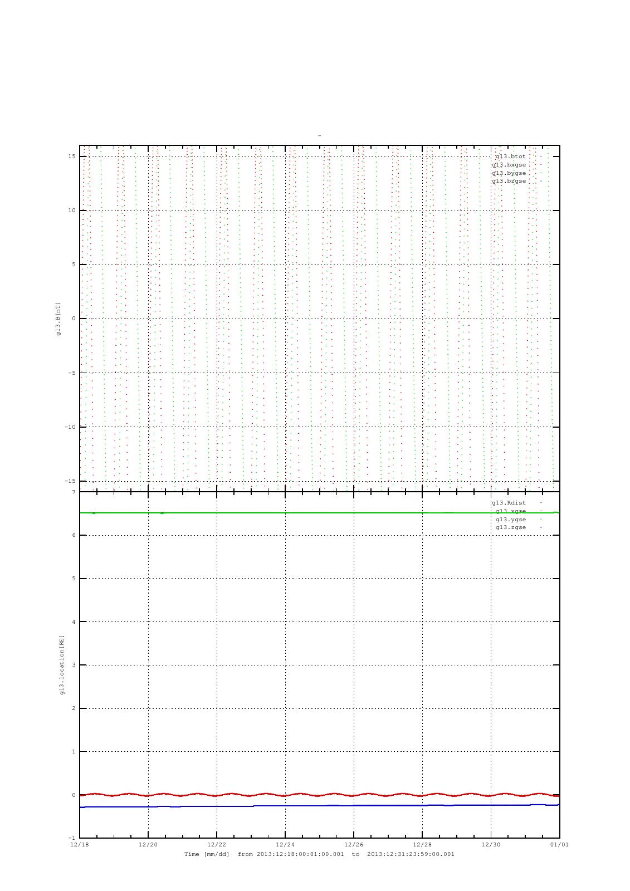Select the 12/26 date tick label

tap(354, 845)
